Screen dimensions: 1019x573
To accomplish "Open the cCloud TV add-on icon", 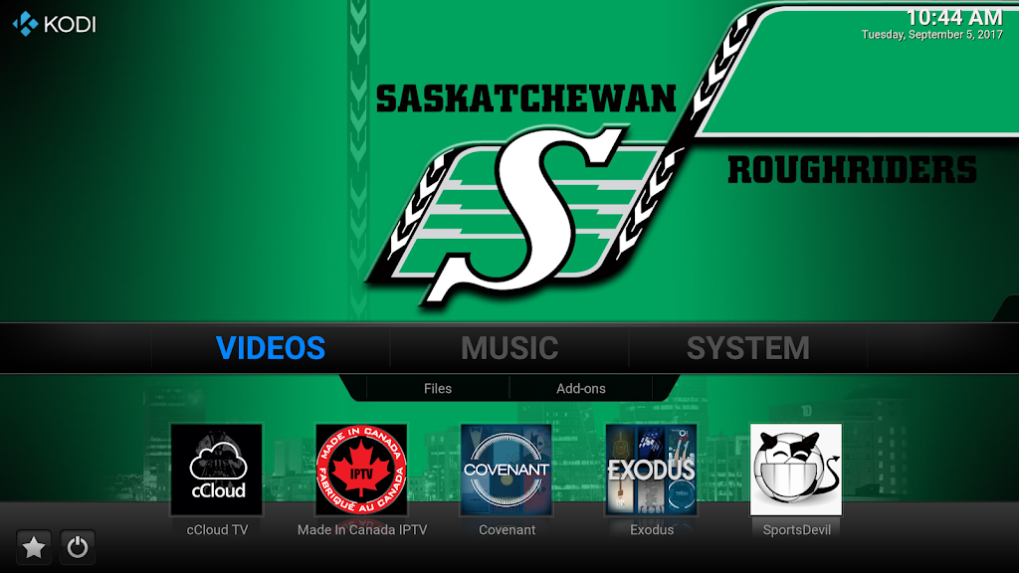I will pyautogui.click(x=216, y=470).
